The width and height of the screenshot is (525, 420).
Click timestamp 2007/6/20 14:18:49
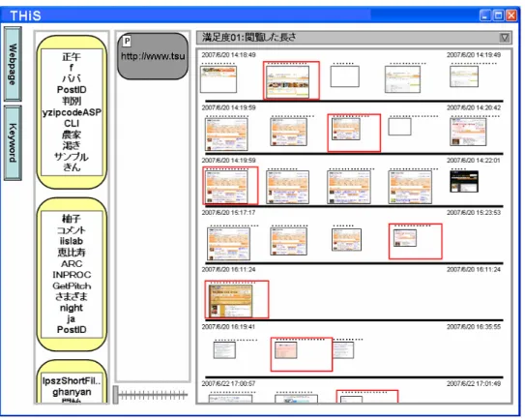(229, 55)
